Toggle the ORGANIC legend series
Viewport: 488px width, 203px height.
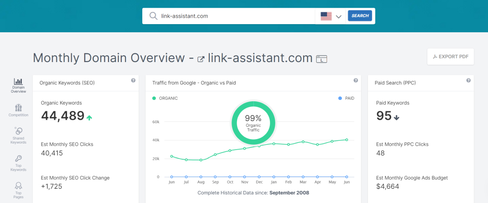point(165,98)
